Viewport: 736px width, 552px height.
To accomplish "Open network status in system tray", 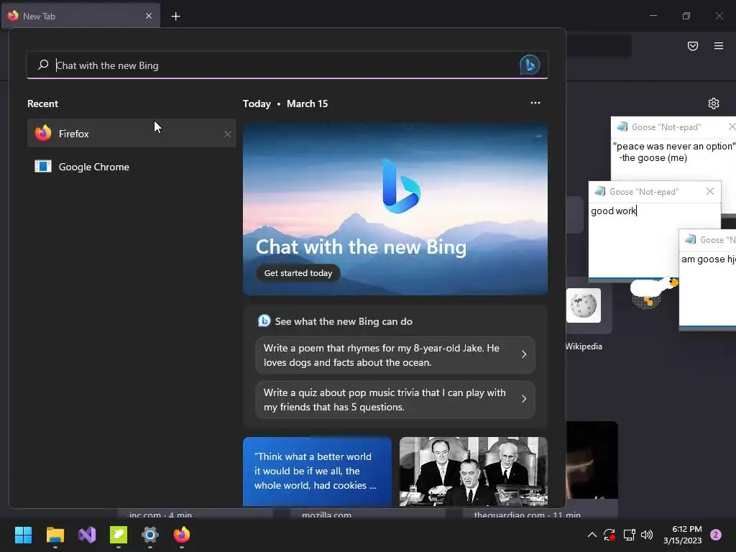I will 629,535.
